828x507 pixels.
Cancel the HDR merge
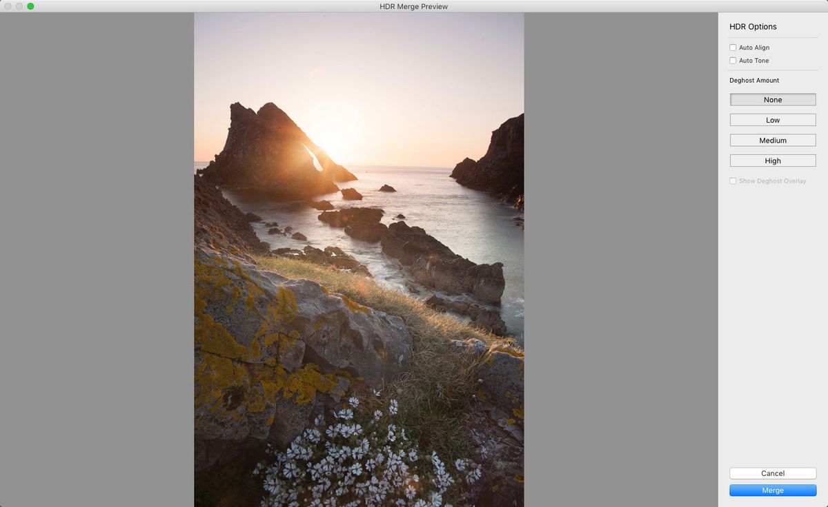coord(772,473)
